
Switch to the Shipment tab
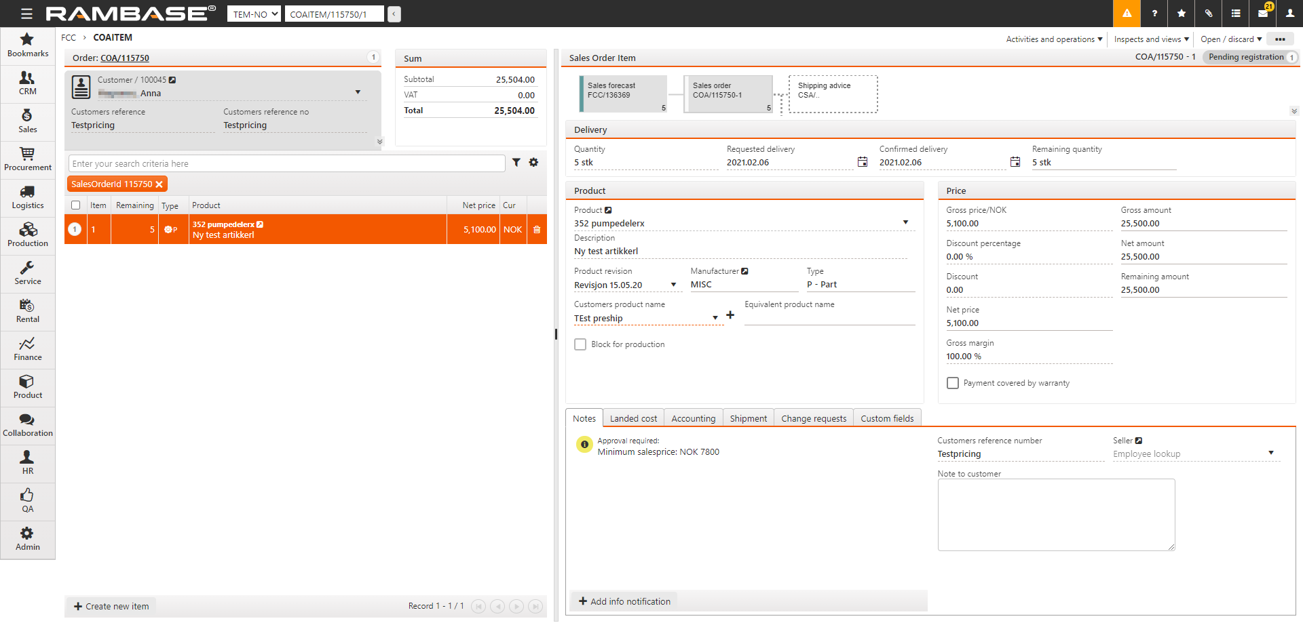tap(748, 418)
